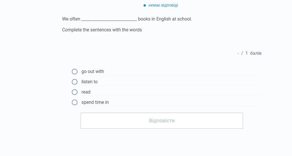Click the "балів" score label
This screenshot has height=156, width=292.
pos(256,53)
